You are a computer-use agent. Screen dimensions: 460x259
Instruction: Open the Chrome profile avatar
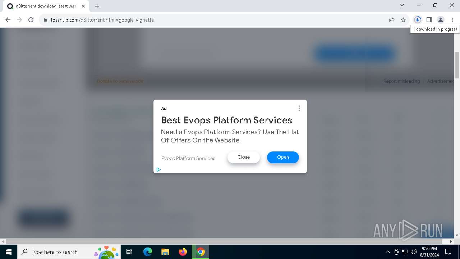point(441,20)
